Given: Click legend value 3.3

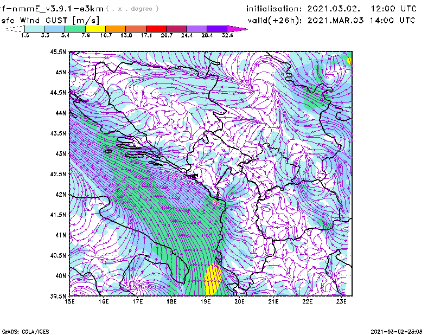Looking at the screenshot, I should click(45, 35).
